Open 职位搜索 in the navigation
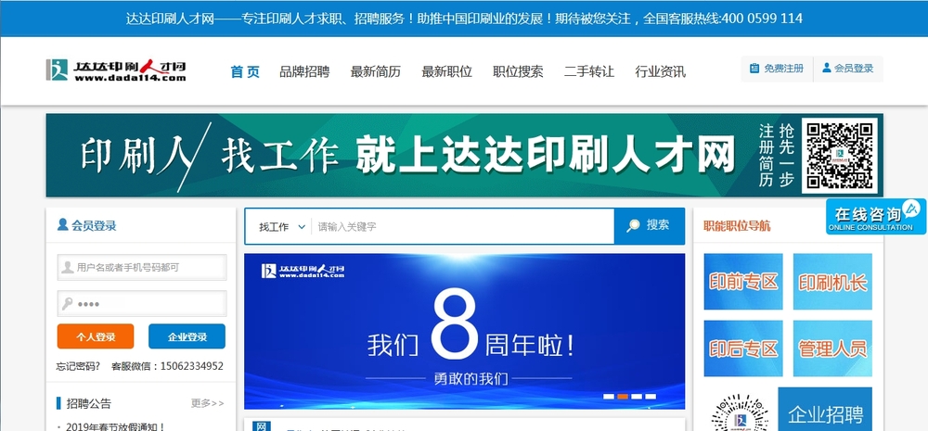The width and height of the screenshot is (928, 431). 518,71
